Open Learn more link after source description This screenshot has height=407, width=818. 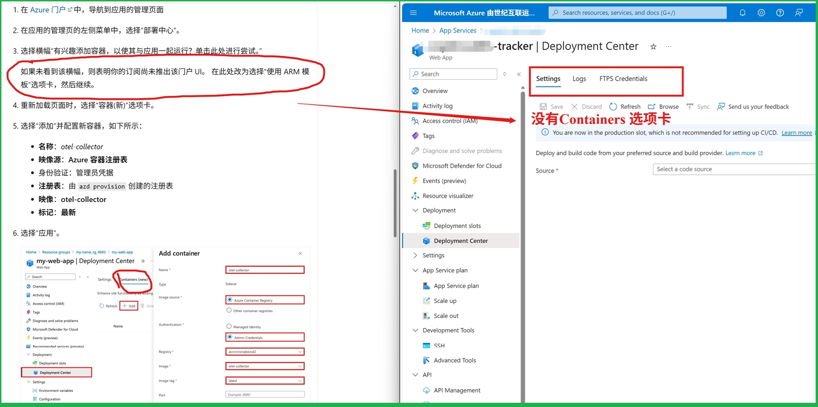744,153
